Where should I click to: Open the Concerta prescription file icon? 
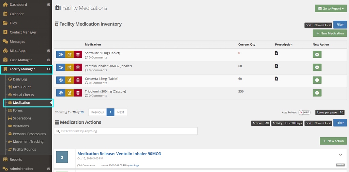[x=276, y=79]
